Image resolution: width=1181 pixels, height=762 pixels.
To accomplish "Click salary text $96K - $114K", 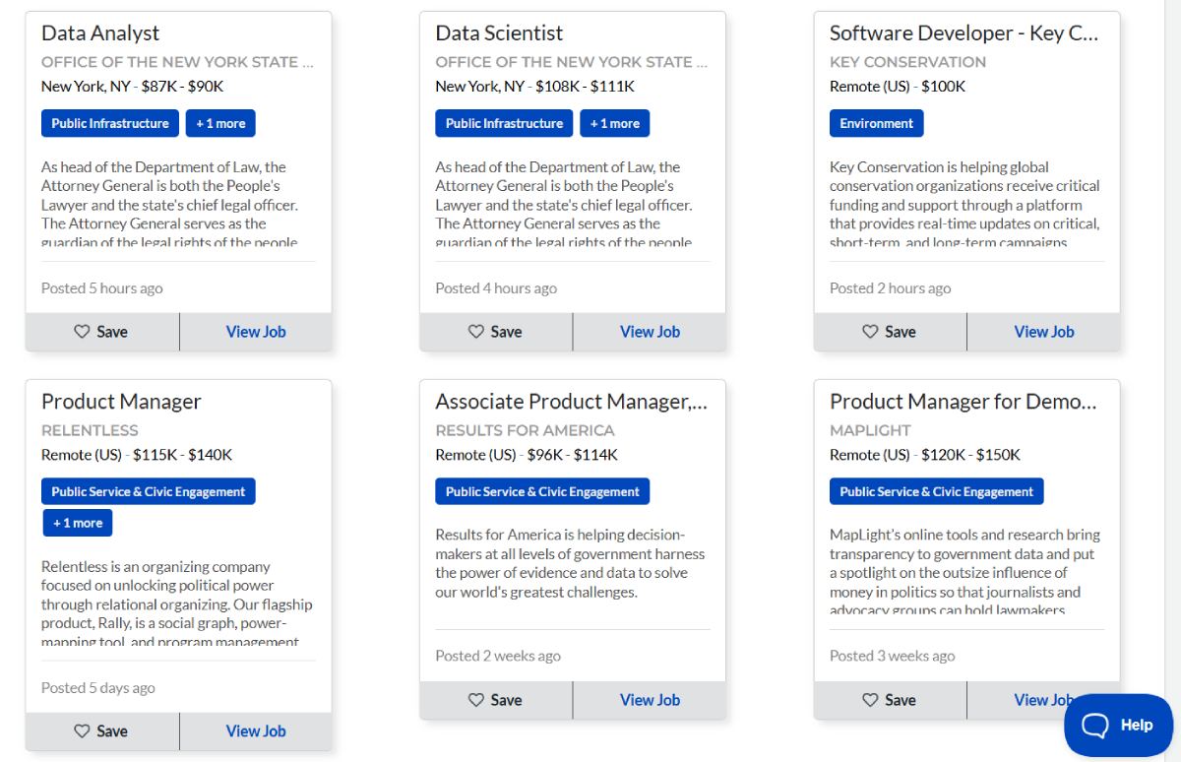I will [x=572, y=455].
